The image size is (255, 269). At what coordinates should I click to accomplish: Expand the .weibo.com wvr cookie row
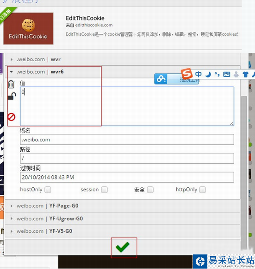tap(122, 59)
